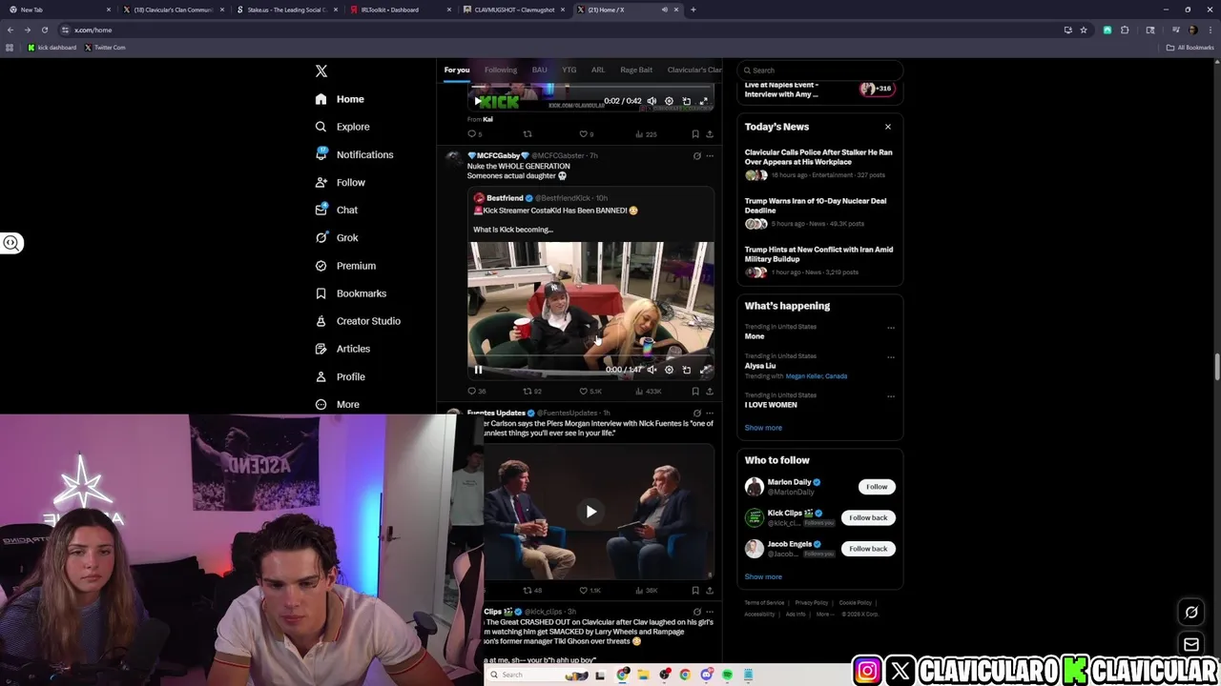Image resolution: width=1221 pixels, height=686 pixels.
Task: Mute the CostaKid banned video
Action: pyautogui.click(x=652, y=370)
